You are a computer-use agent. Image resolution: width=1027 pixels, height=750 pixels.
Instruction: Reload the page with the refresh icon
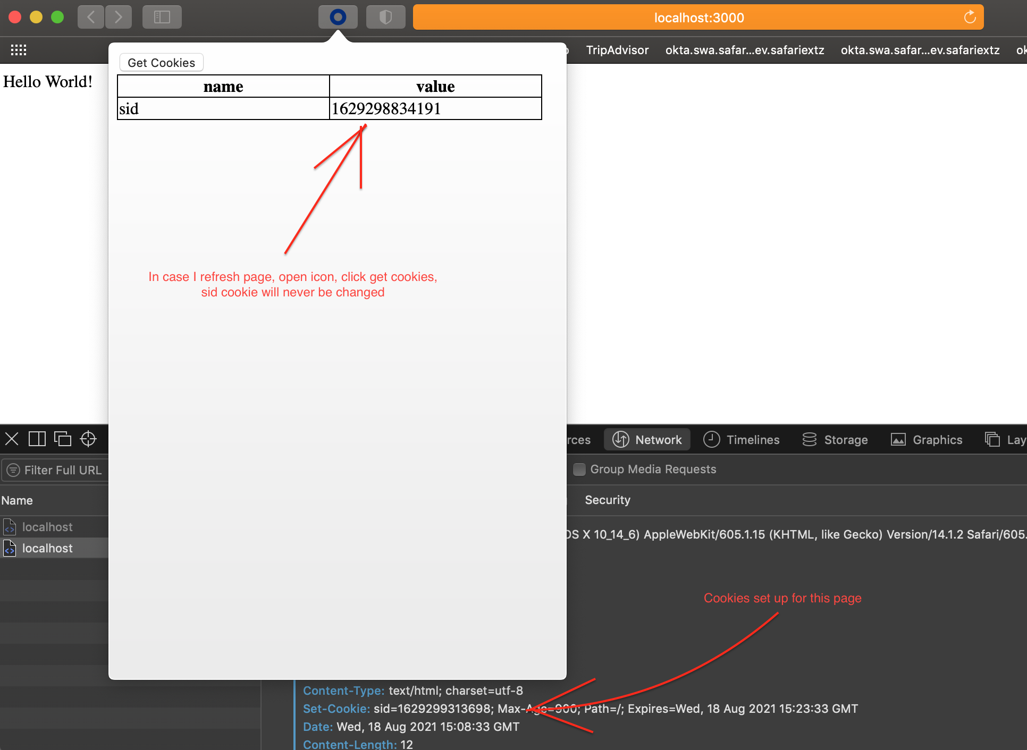pos(970,17)
